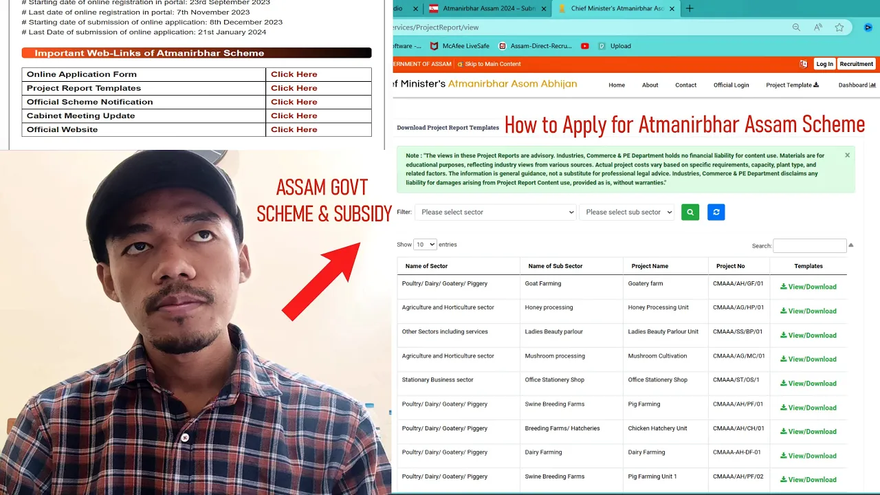Click View/Download for Honey Processing Unit
Image resolution: width=880 pixels, height=495 pixels.
tap(808, 311)
